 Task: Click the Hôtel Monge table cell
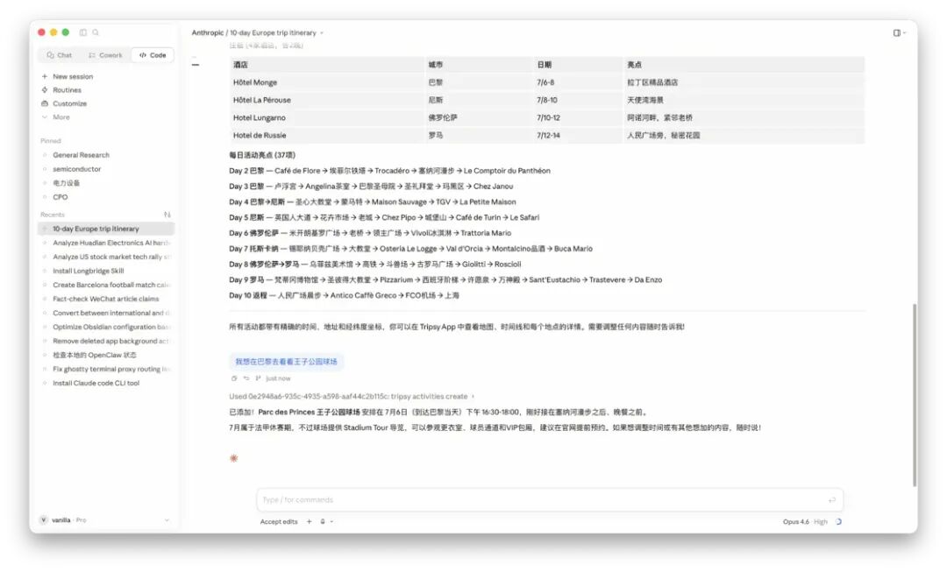click(327, 82)
